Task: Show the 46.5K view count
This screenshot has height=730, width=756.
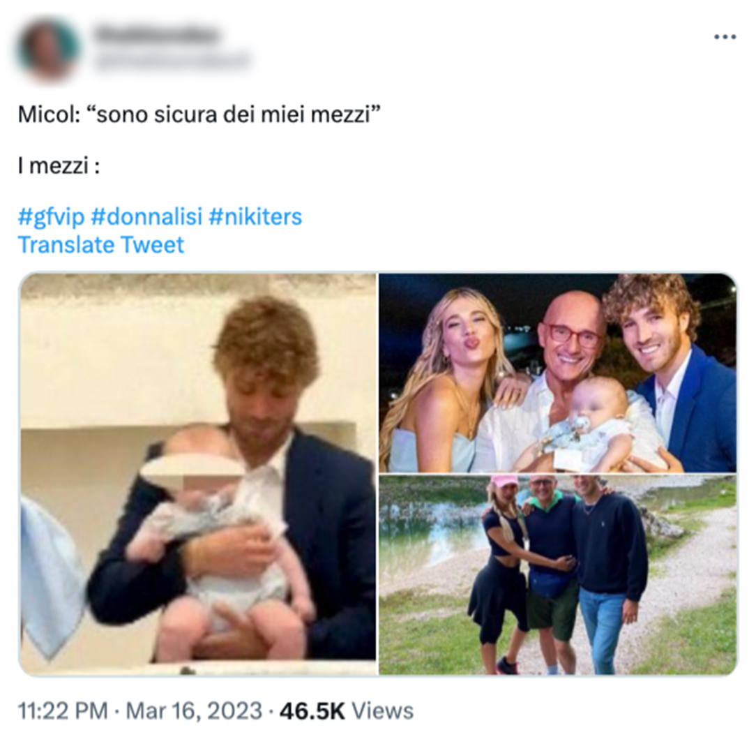Action: pos(312,710)
